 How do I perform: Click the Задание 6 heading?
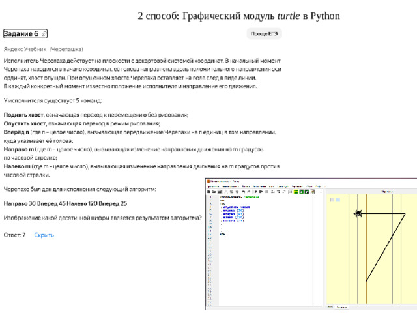tap(21, 33)
